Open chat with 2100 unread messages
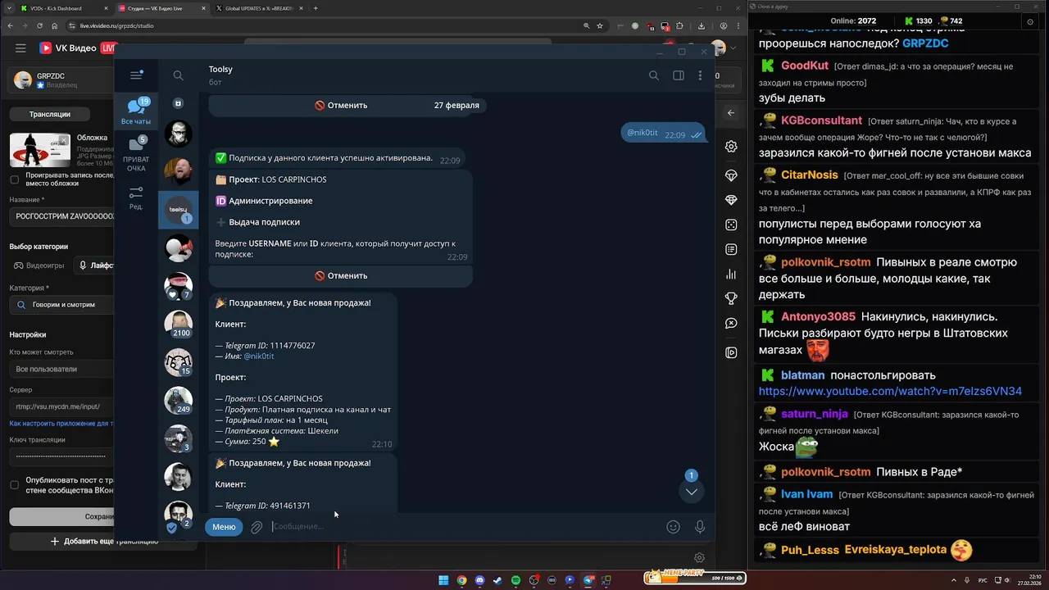Image resolution: width=1049 pixels, height=590 pixels. [178, 324]
